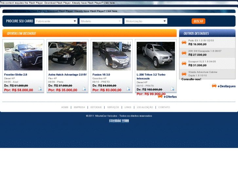Click the MizutaCar copyright text
238x178 pixels.
pyautogui.click(x=119, y=116)
